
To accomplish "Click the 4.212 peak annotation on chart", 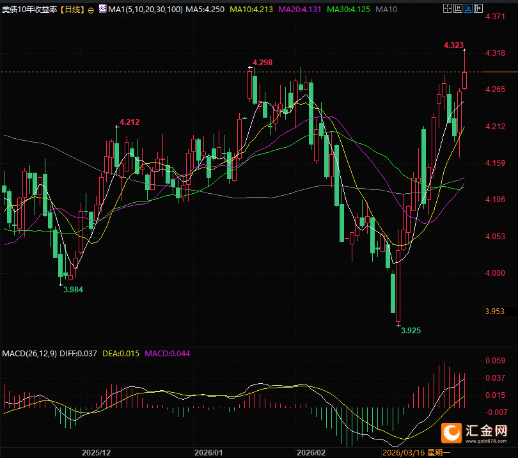I will tap(129, 122).
